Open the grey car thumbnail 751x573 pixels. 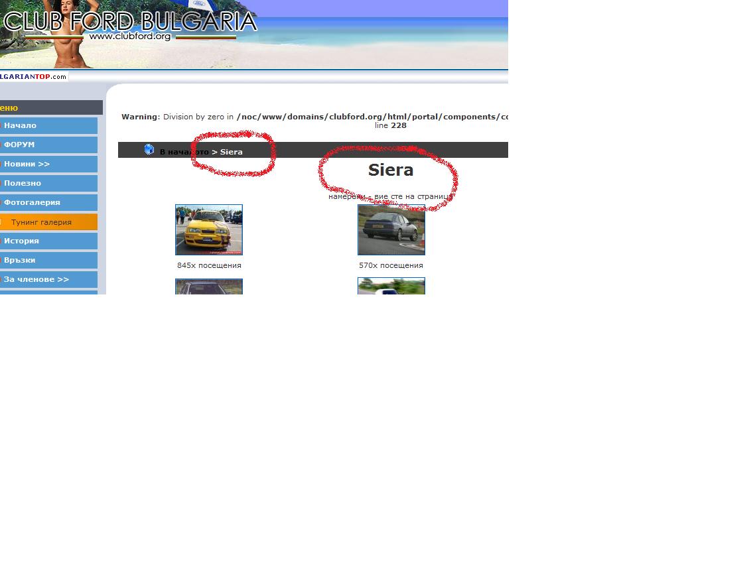pos(391,229)
